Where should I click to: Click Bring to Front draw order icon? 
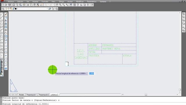click(x=184, y=14)
